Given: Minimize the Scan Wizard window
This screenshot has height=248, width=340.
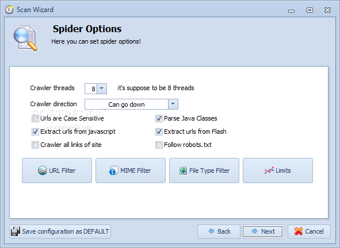Looking at the screenshot, I should pyautogui.click(x=292, y=11).
